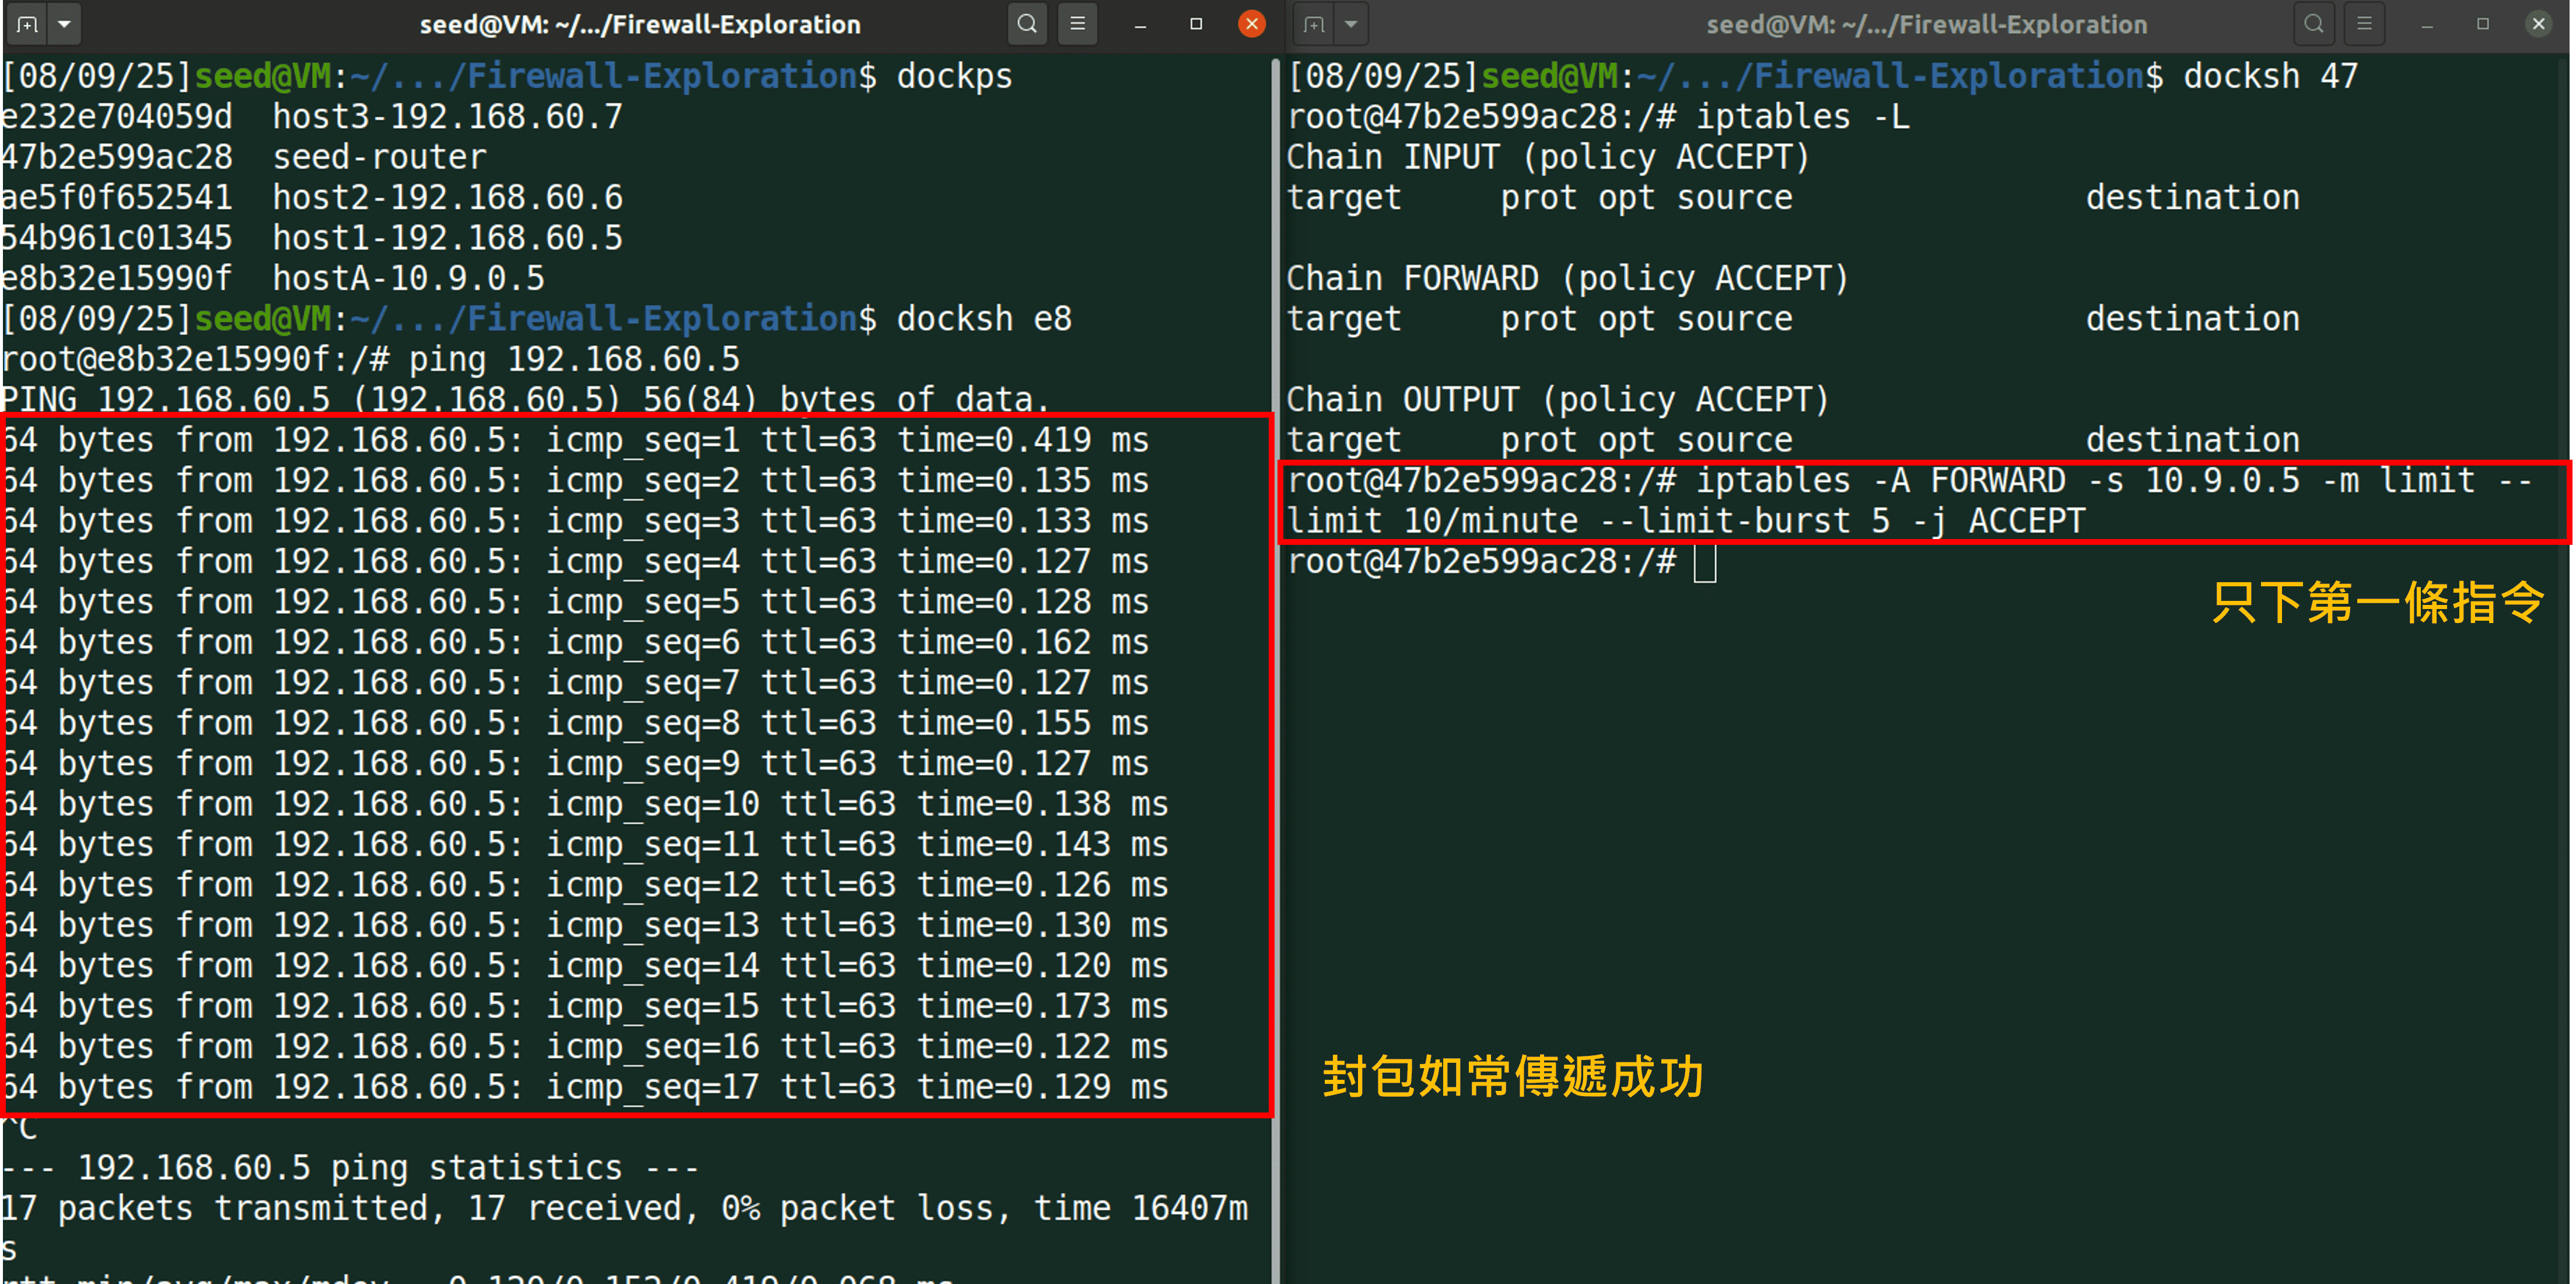This screenshot has height=1284, width=2576.
Task: Expand left terminal tab dropdown arrow
Action: (64, 24)
